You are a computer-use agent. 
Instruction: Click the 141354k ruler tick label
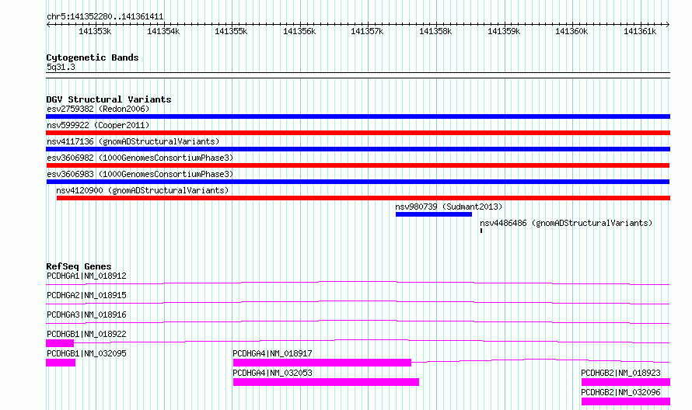click(x=163, y=32)
